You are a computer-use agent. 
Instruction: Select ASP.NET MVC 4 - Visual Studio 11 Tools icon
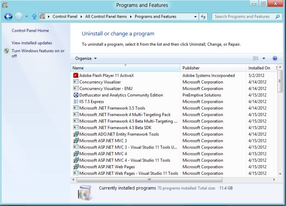point(76,160)
